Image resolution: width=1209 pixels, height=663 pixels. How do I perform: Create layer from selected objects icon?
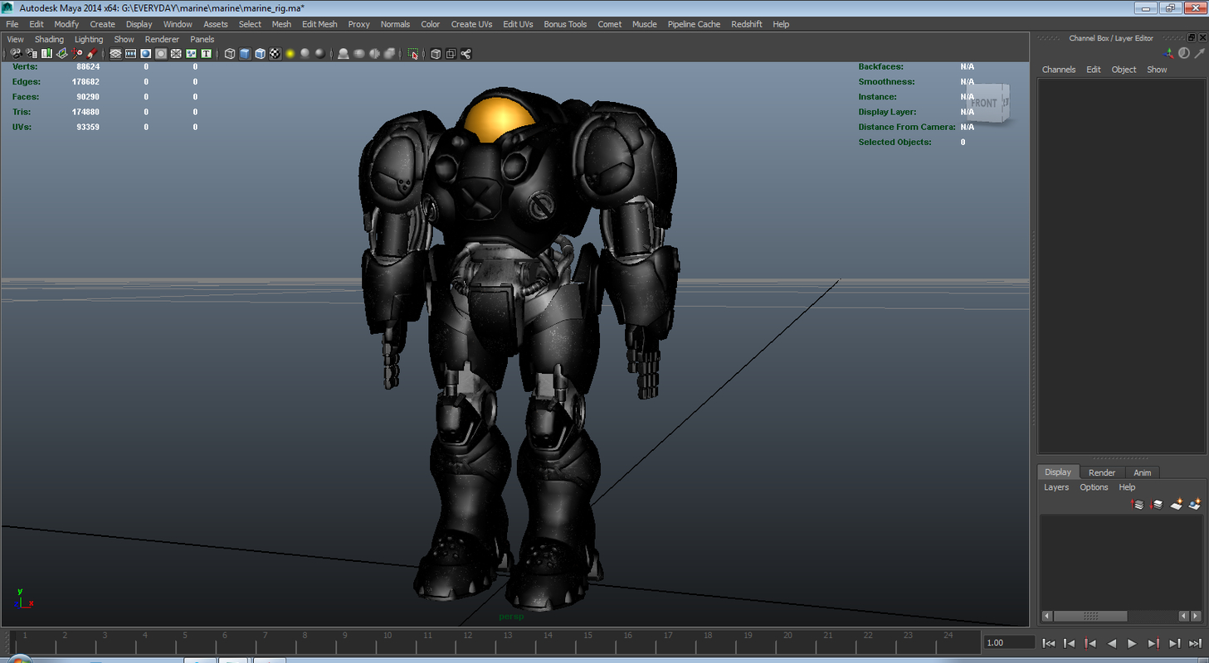[1195, 504]
